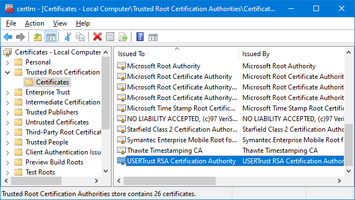Select Microsoft Time Stamp Root certificate
Screen dimensions: 355x200
pyautogui.click(x=181, y=108)
